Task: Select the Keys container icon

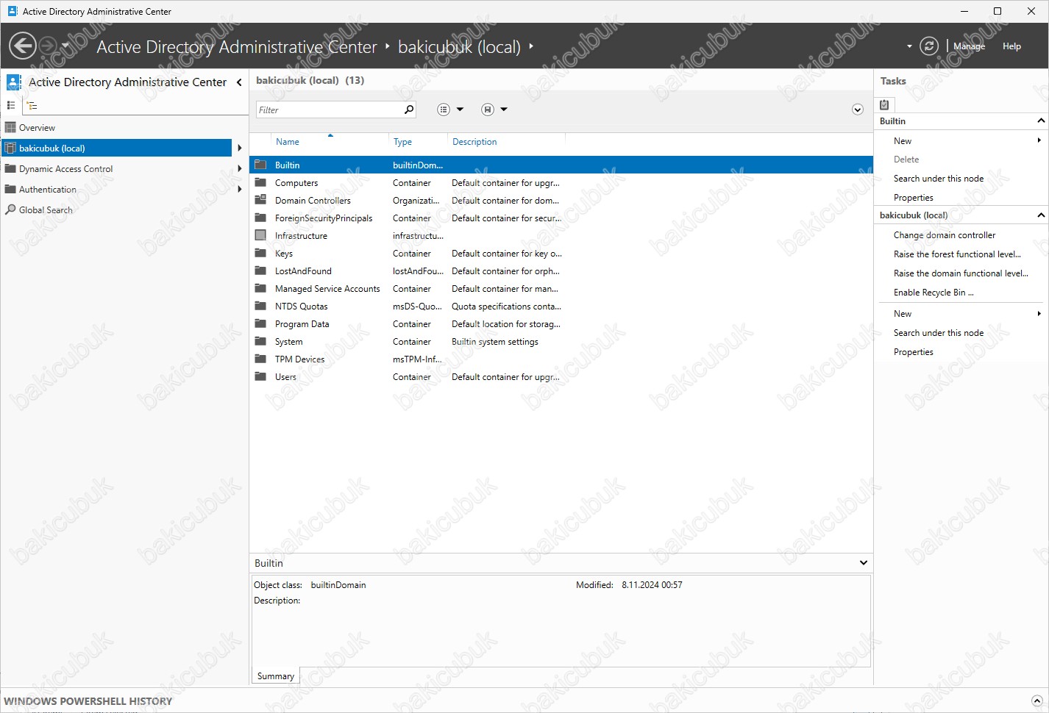Action: pyautogui.click(x=260, y=253)
